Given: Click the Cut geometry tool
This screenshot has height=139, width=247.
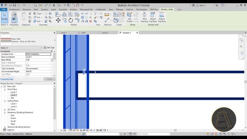Looking at the screenshot, I should pos(38,17).
